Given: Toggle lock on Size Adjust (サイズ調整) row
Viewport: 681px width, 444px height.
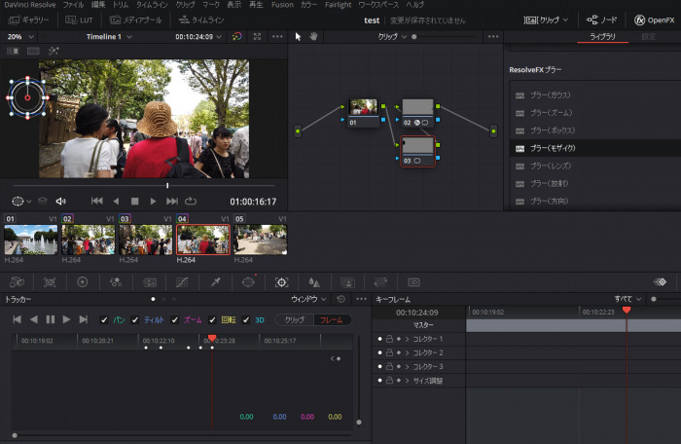Looking at the screenshot, I should 389,381.
